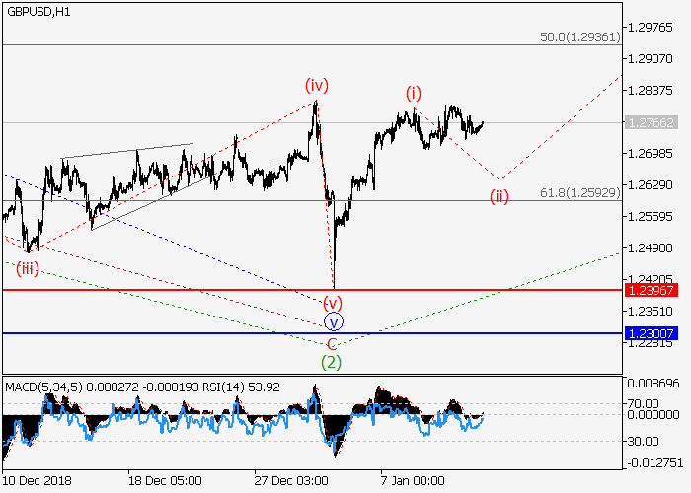The height and width of the screenshot is (493, 691).
Task: Select the red (i) wave label
Action: click(413, 93)
